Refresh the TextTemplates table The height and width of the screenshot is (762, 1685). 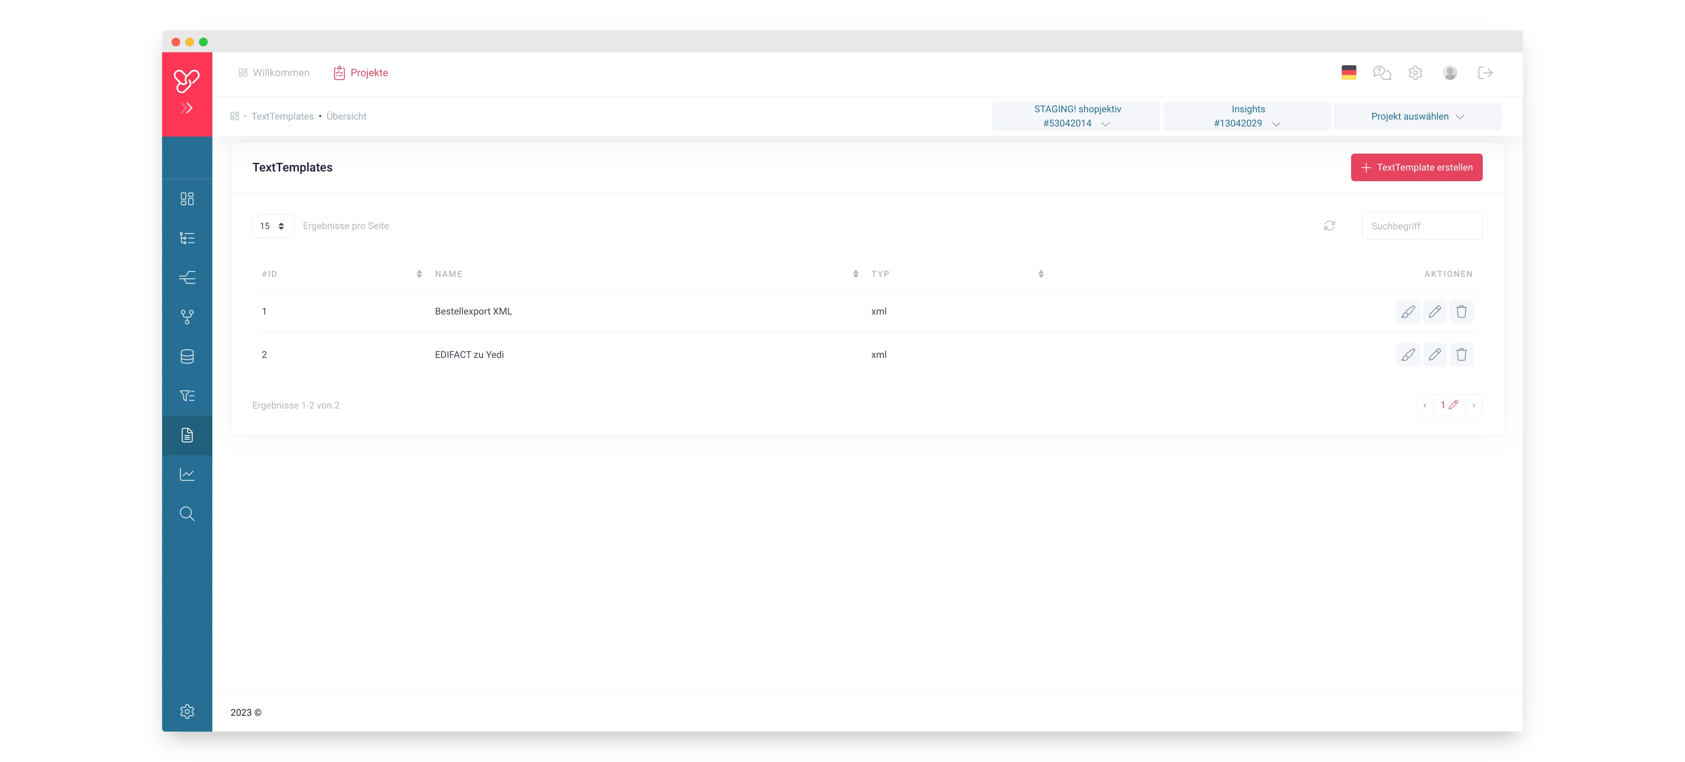(1329, 226)
